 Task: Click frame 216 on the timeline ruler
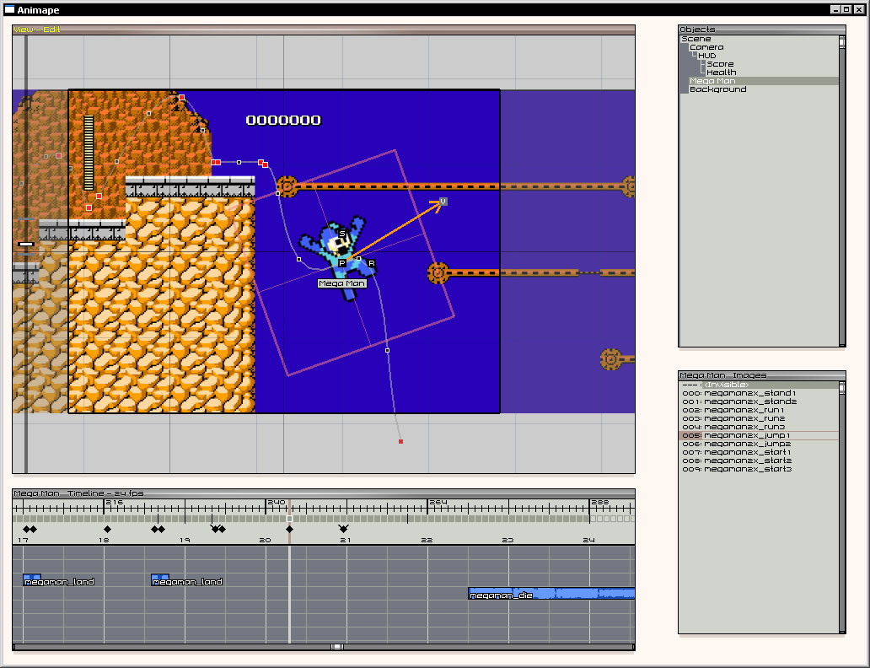tap(115, 502)
